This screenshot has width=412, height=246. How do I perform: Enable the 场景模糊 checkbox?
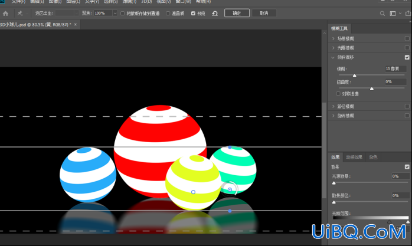point(407,38)
